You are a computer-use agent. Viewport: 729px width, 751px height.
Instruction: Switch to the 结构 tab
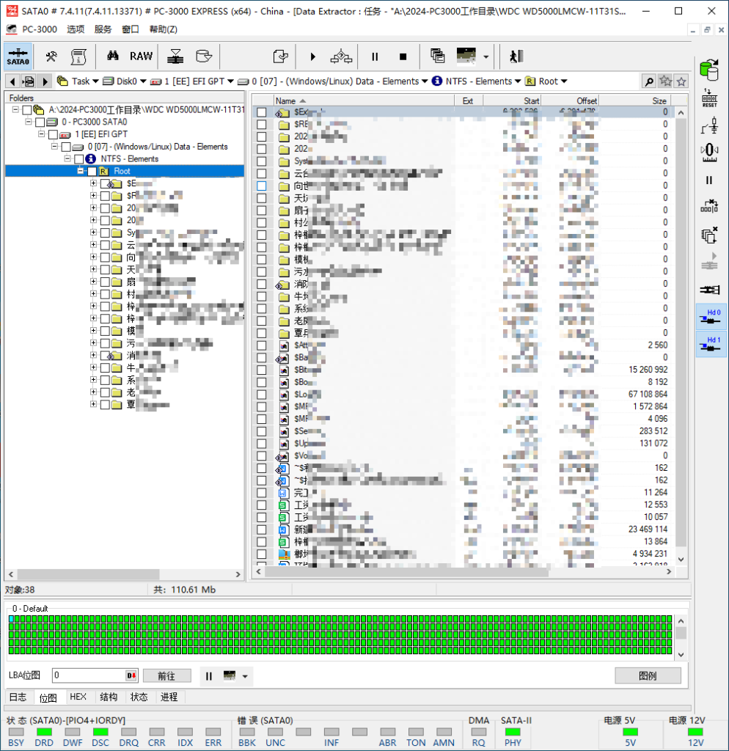point(109,697)
